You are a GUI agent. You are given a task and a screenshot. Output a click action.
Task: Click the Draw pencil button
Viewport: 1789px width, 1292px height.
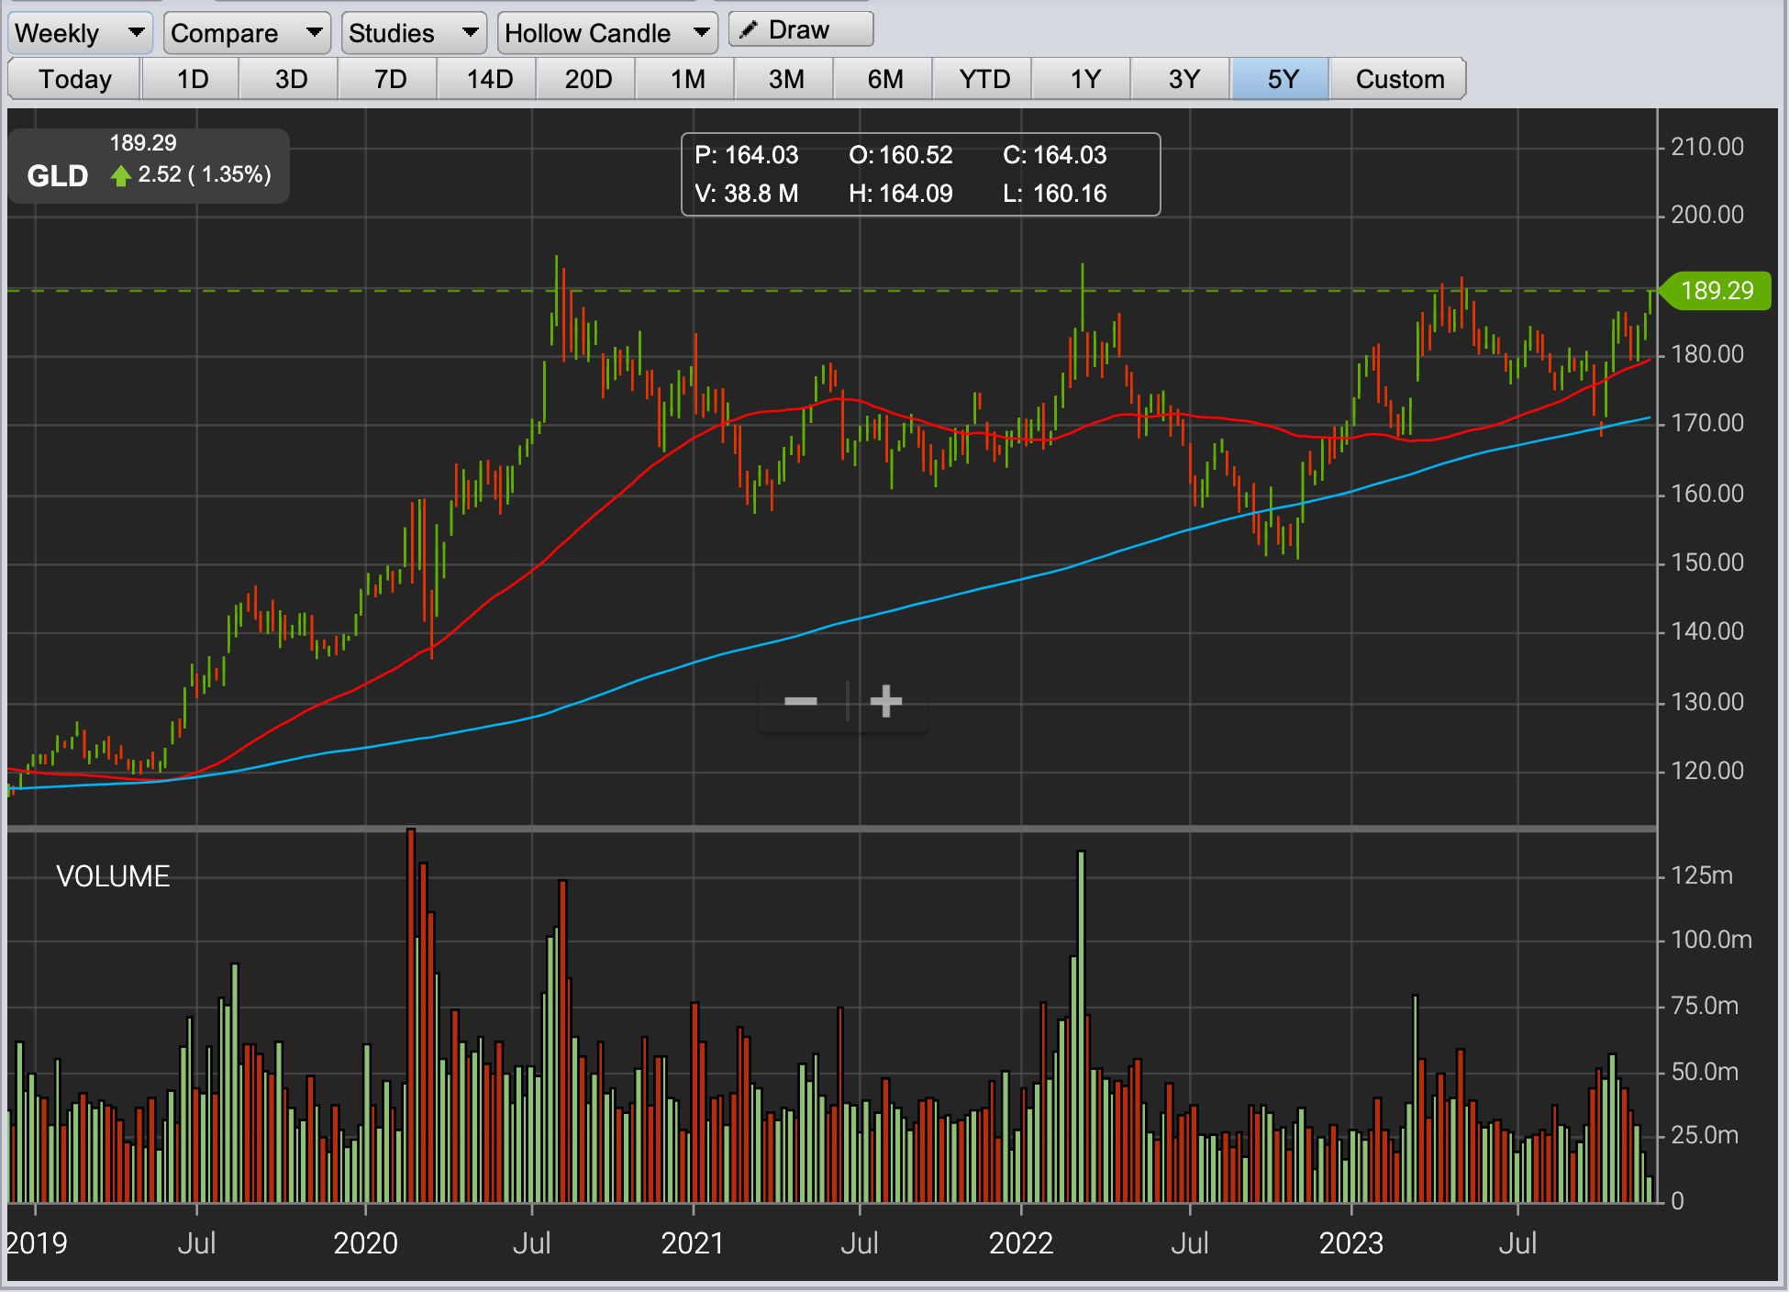pyautogui.click(x=800, y=30)
